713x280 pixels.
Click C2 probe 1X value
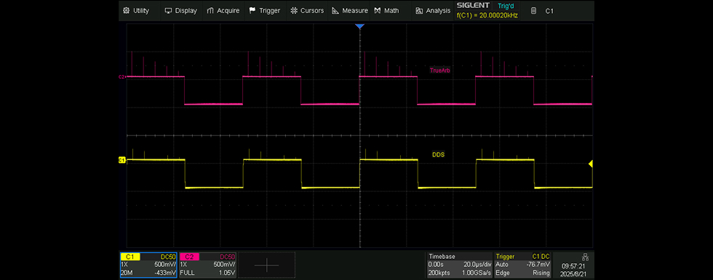(184, 265)
